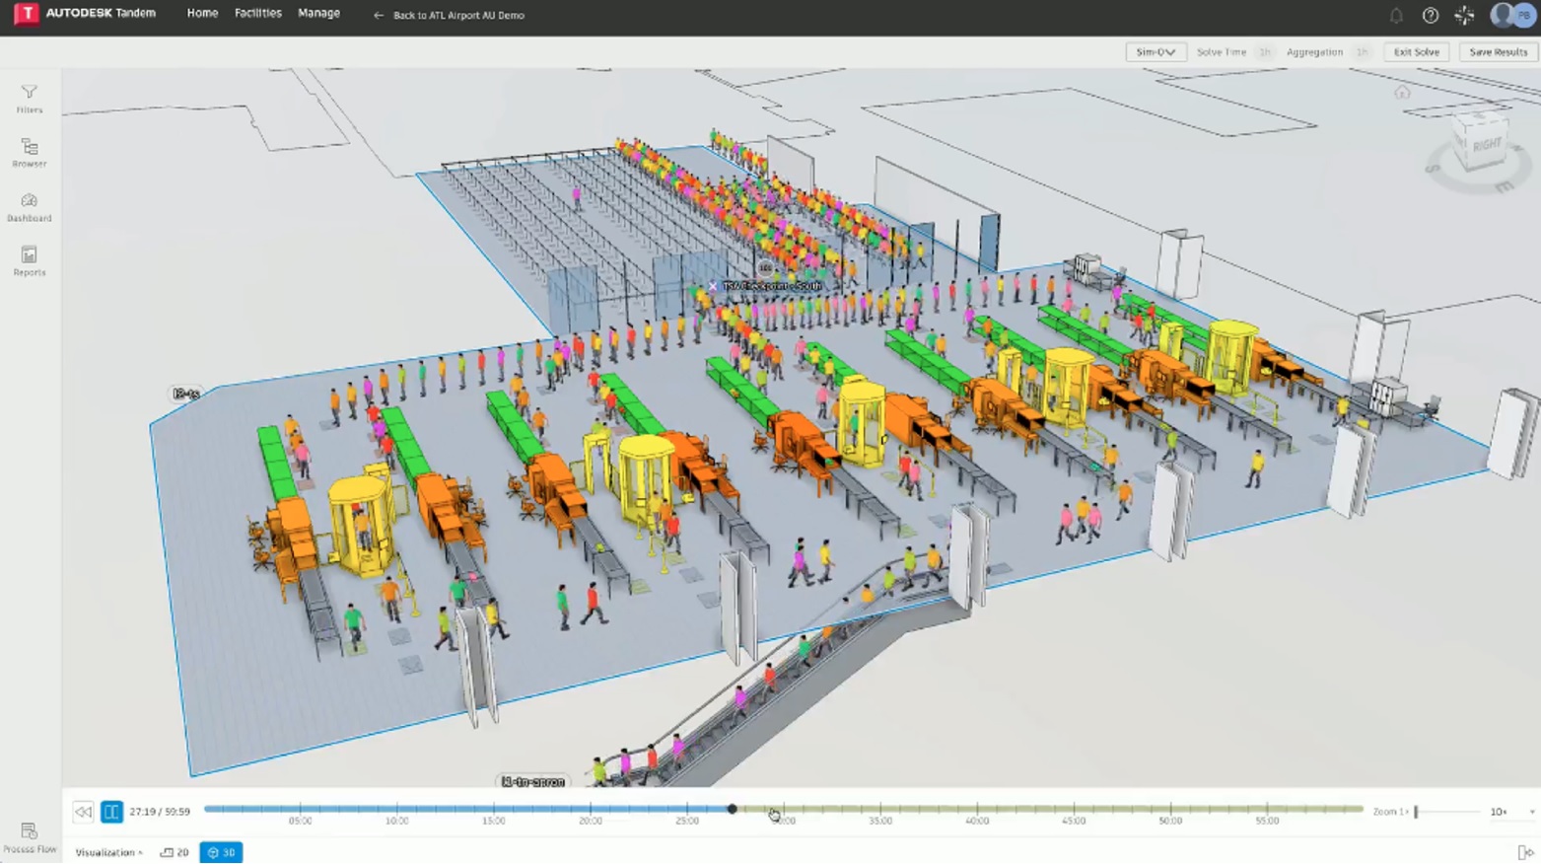Screen dimensions: 1541x864
Task: Change the Aggregation 1h value
Action: (1362, 52)
